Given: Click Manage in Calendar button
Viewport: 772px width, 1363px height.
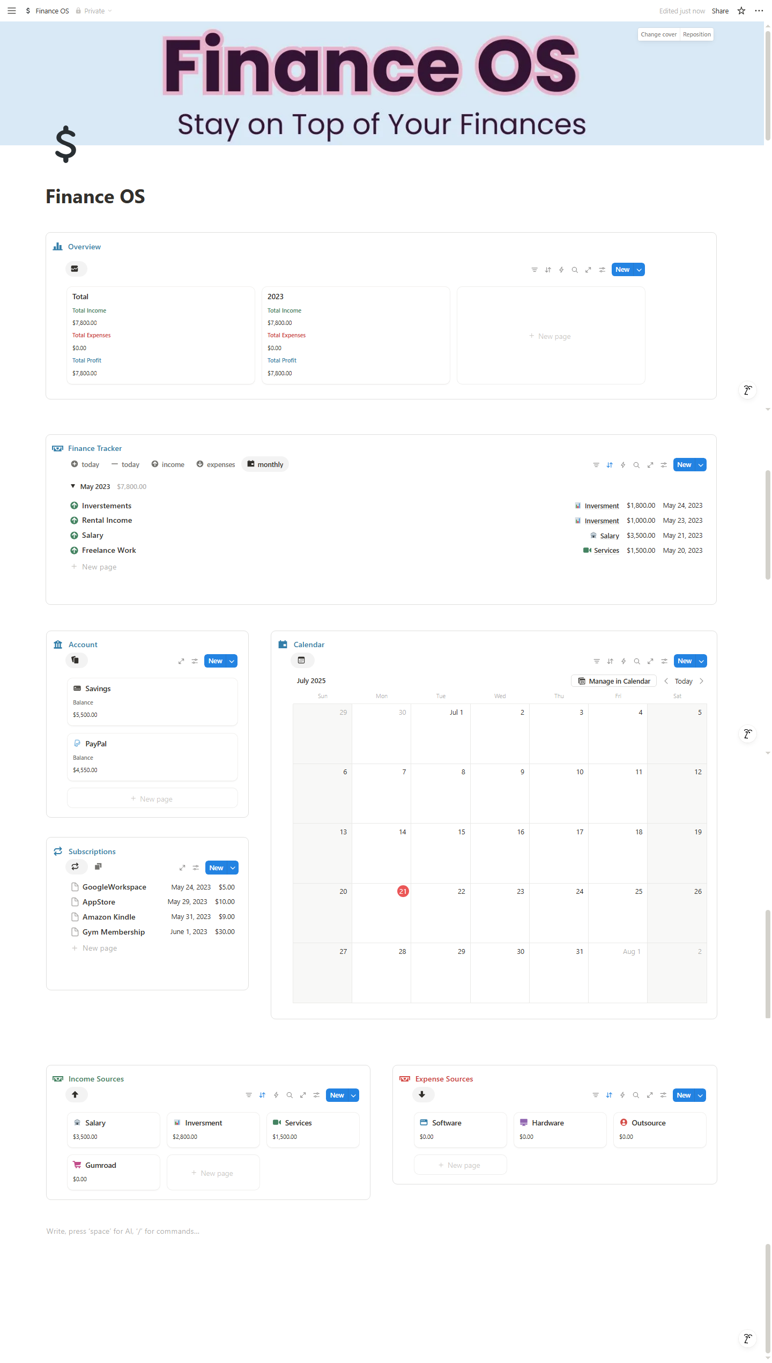Looking at the screenshot, I should [614, 681].
